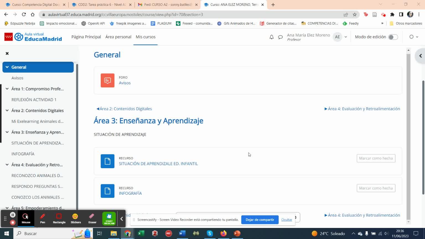This screenshot has height=239, width=425.
Task: Go to Área personal
Action: point(118,37)
